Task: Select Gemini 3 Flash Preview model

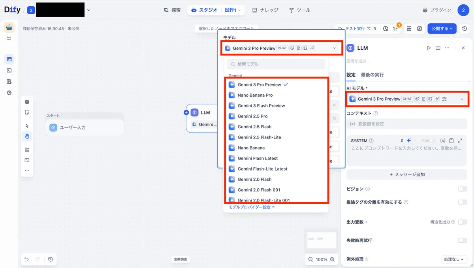Action: [276, 106]
